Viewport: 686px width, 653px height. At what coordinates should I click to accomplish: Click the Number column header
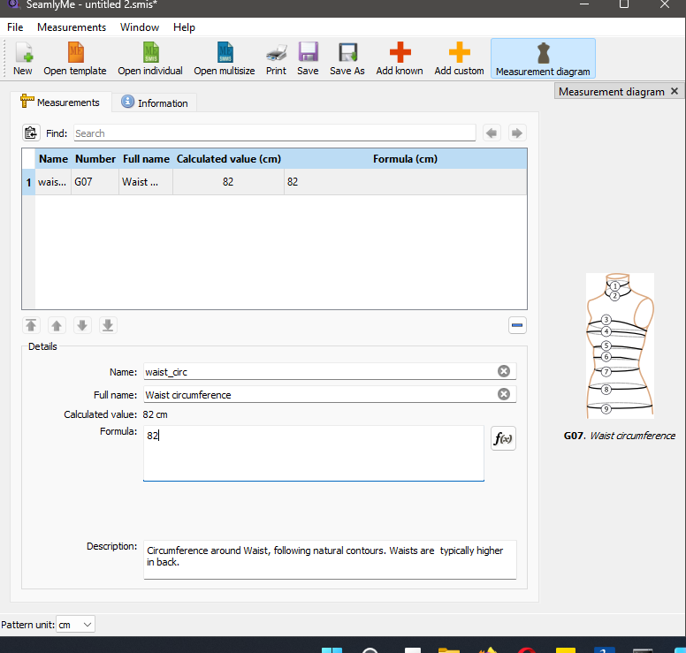pos(95,159)
